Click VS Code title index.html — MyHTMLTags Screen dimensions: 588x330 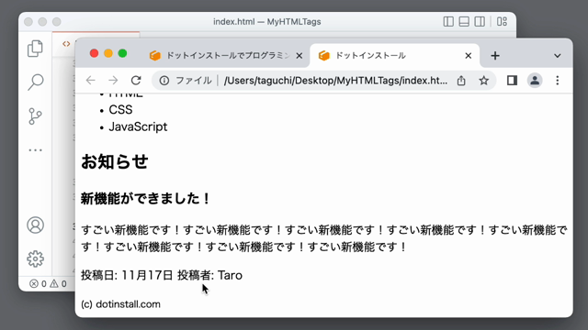[267, 22]
